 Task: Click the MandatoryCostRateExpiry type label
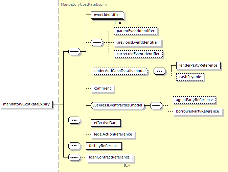(x=84, y=4)
